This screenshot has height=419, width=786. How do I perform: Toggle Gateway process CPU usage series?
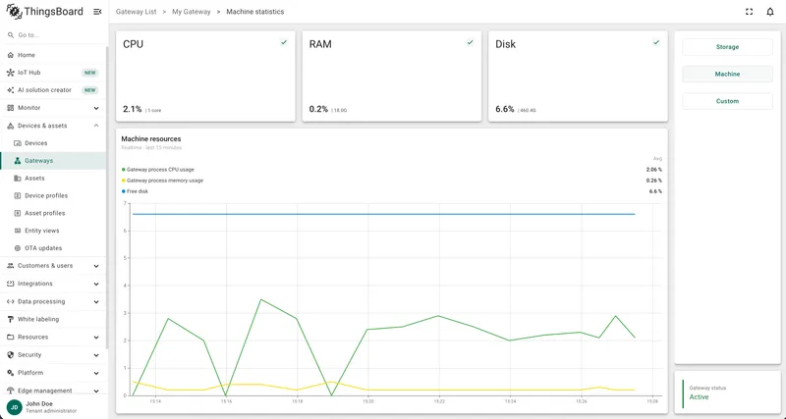click(x=158, y=170)
